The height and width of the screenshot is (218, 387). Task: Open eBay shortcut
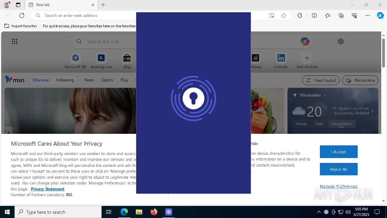[x=127, y=61]
